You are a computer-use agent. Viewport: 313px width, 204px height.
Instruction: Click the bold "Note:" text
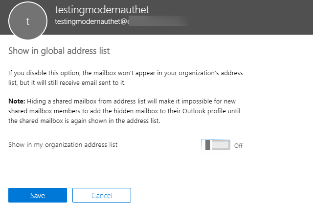18,100
